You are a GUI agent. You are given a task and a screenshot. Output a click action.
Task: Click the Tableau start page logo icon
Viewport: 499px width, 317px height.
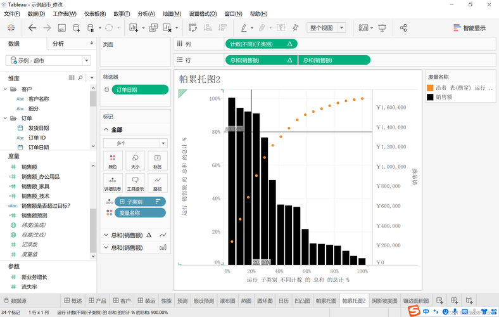click(x=11, y=28)
